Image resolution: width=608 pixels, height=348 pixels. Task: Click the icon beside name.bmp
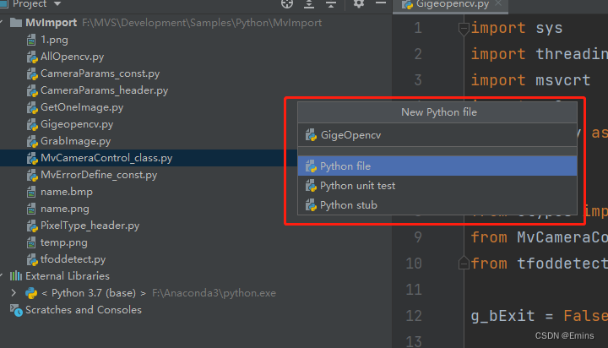click(x=31, y=192)
